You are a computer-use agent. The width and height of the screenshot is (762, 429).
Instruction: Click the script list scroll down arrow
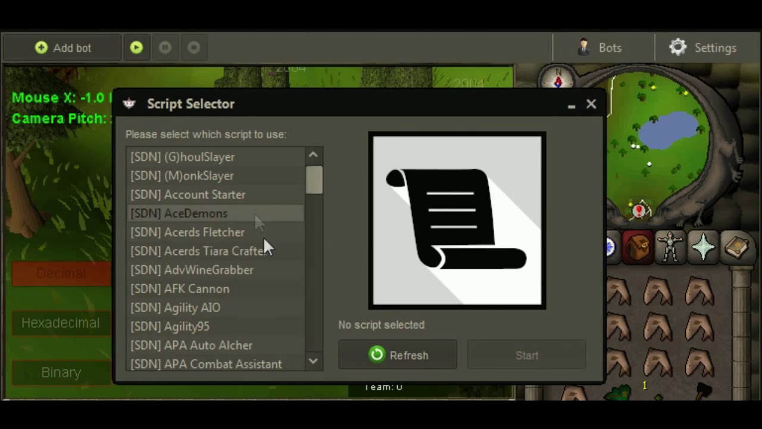314,361
